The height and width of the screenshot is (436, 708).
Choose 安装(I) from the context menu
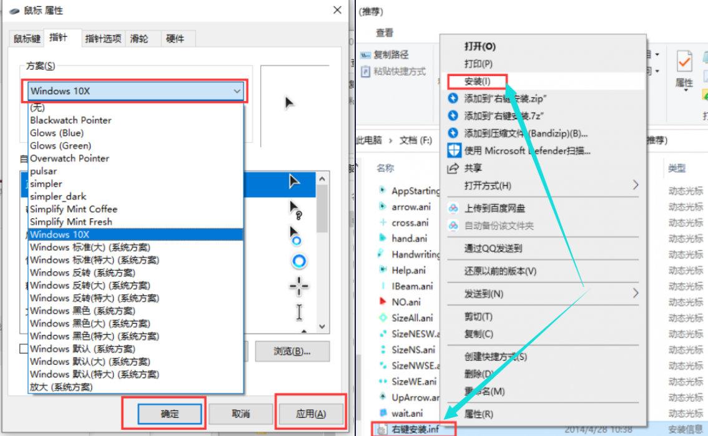point(543,81)
